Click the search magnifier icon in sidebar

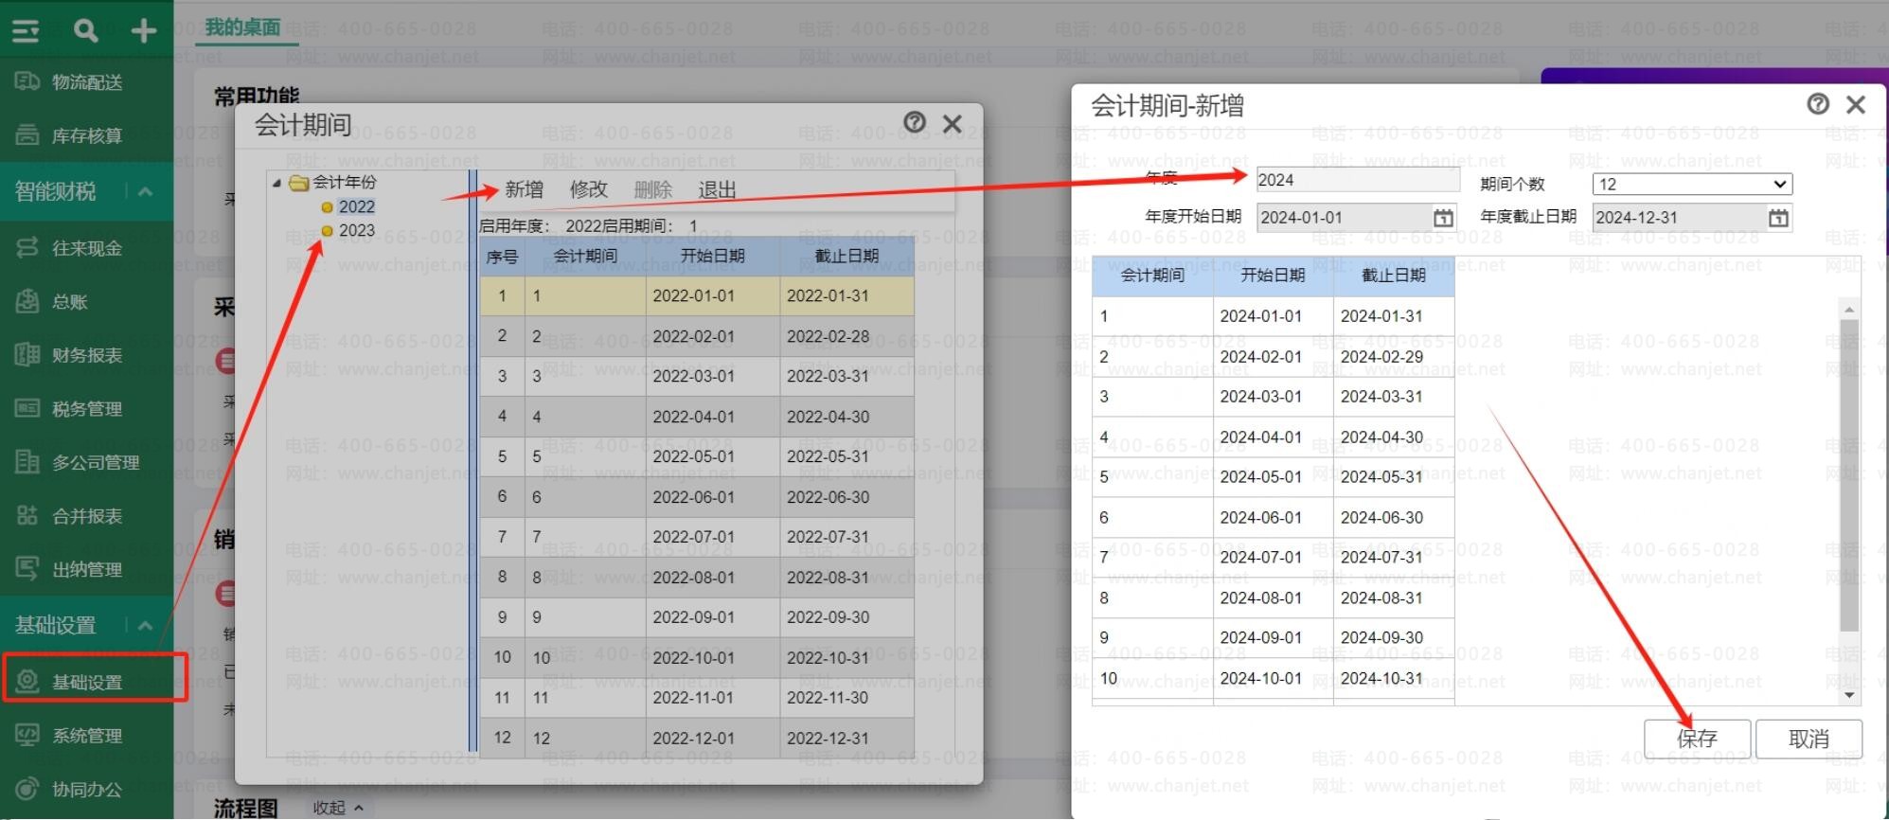[x=85, y=31]
